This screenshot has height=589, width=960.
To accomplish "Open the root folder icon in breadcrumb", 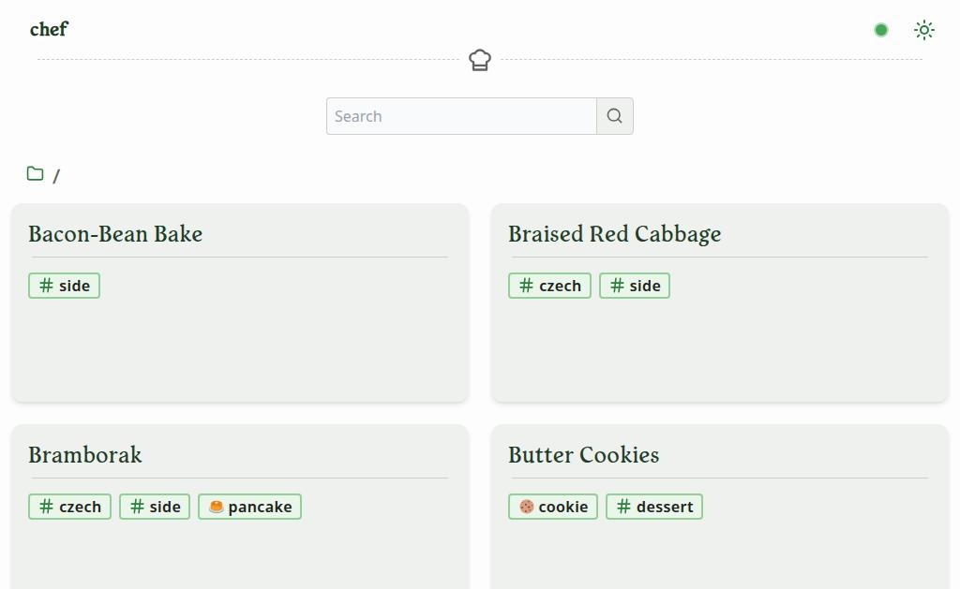I will click(x=35, y=173).
